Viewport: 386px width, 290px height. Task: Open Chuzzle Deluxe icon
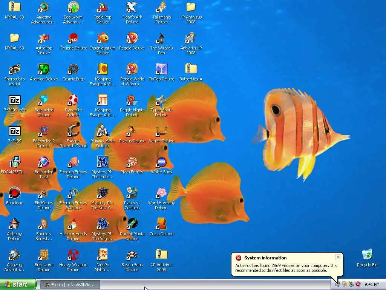tap(73, 38)
